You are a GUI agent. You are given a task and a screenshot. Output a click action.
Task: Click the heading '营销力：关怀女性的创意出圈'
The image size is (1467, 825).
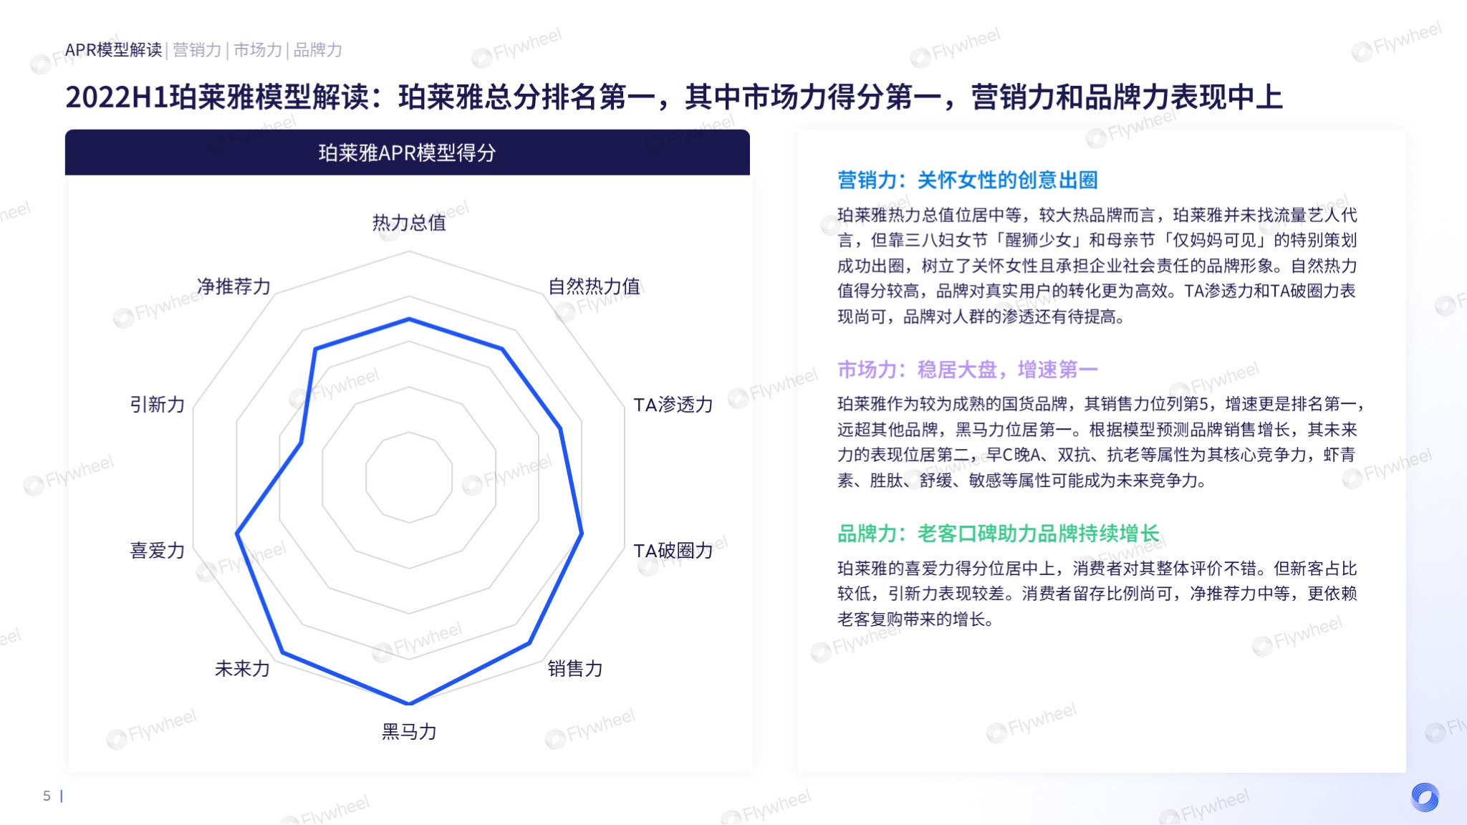(x=968, y=180)
